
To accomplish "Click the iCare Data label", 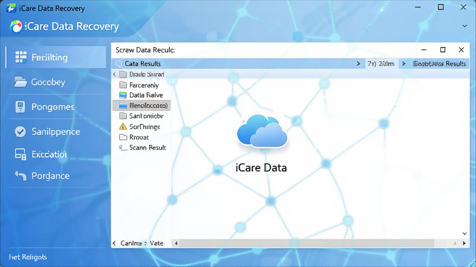I will [x=261, y=168].
